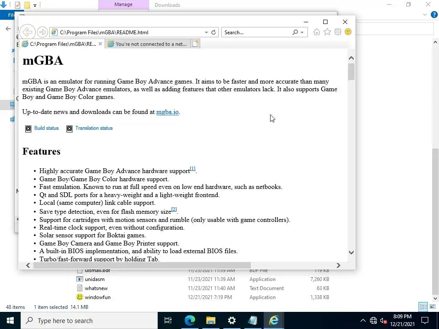Open Internet Explorer tools gear
Screen dimensions: 439x329
pyautogui.click(x=338, y=32)
